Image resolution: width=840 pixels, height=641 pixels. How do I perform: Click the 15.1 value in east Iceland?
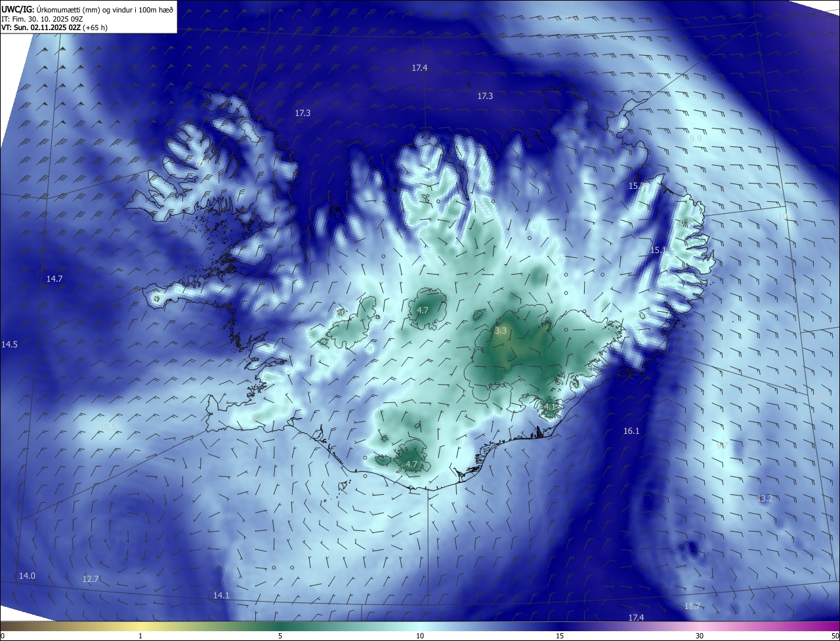[x=658, y=250]
